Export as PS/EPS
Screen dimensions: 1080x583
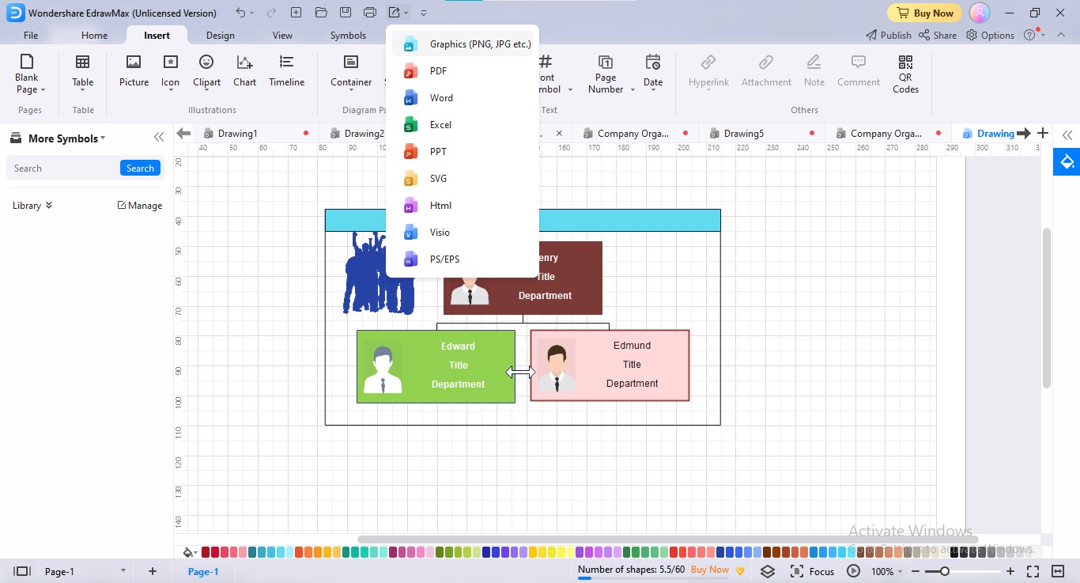pyautogui.click(x=463, y=259)
